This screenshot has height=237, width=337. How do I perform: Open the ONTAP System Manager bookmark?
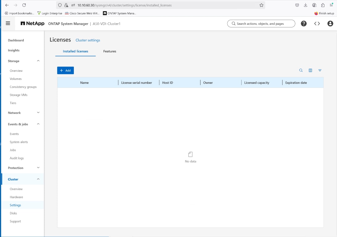[x=120, y=13]
